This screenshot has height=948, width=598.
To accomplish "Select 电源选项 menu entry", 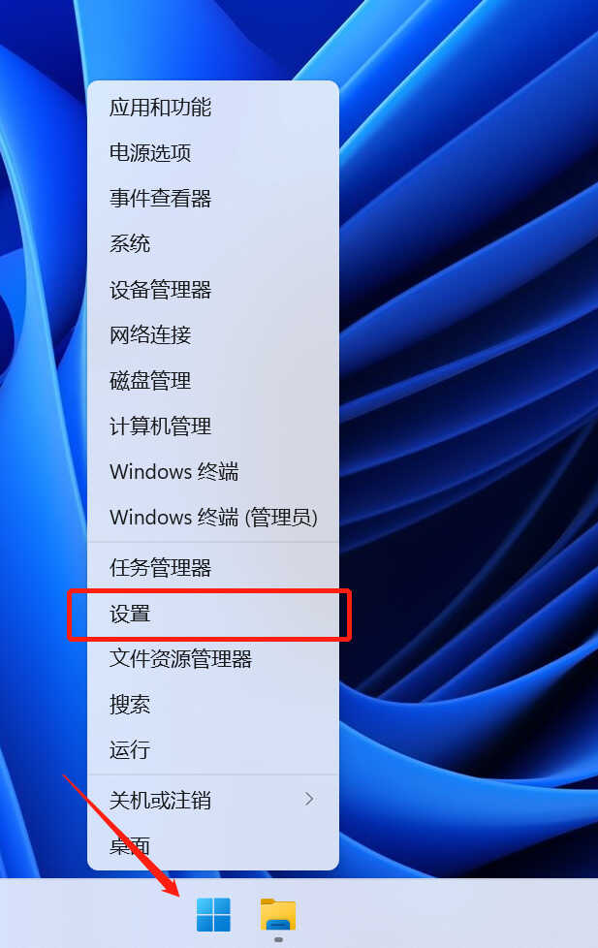I will coord(213,153).
